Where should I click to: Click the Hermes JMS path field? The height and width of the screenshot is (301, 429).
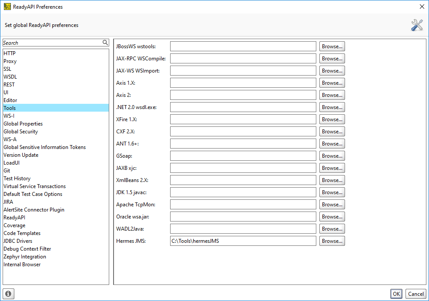tap(243, 241)
